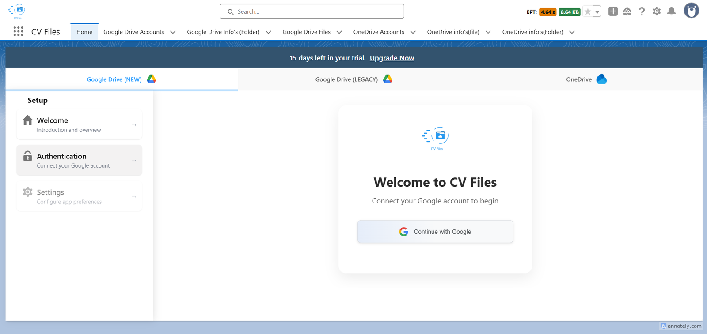Click the EPT 4.64 s timing badge

[547, 12]
